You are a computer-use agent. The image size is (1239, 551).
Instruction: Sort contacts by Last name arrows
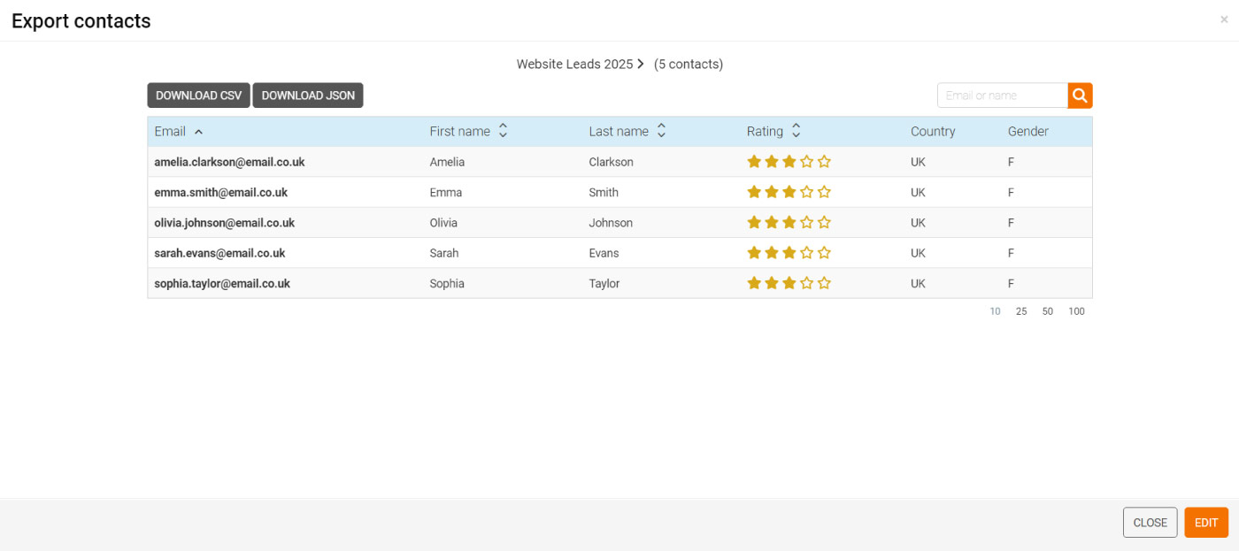[x=661, y=131]
